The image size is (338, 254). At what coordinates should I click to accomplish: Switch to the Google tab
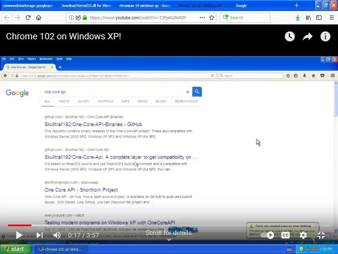tap(241, 6)
